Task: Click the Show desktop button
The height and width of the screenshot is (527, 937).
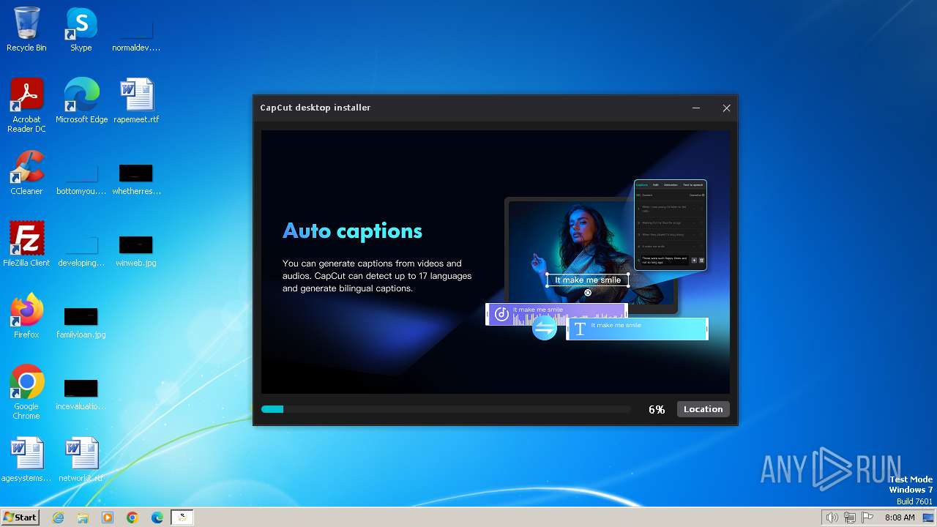Action: (x=929, y=517)
